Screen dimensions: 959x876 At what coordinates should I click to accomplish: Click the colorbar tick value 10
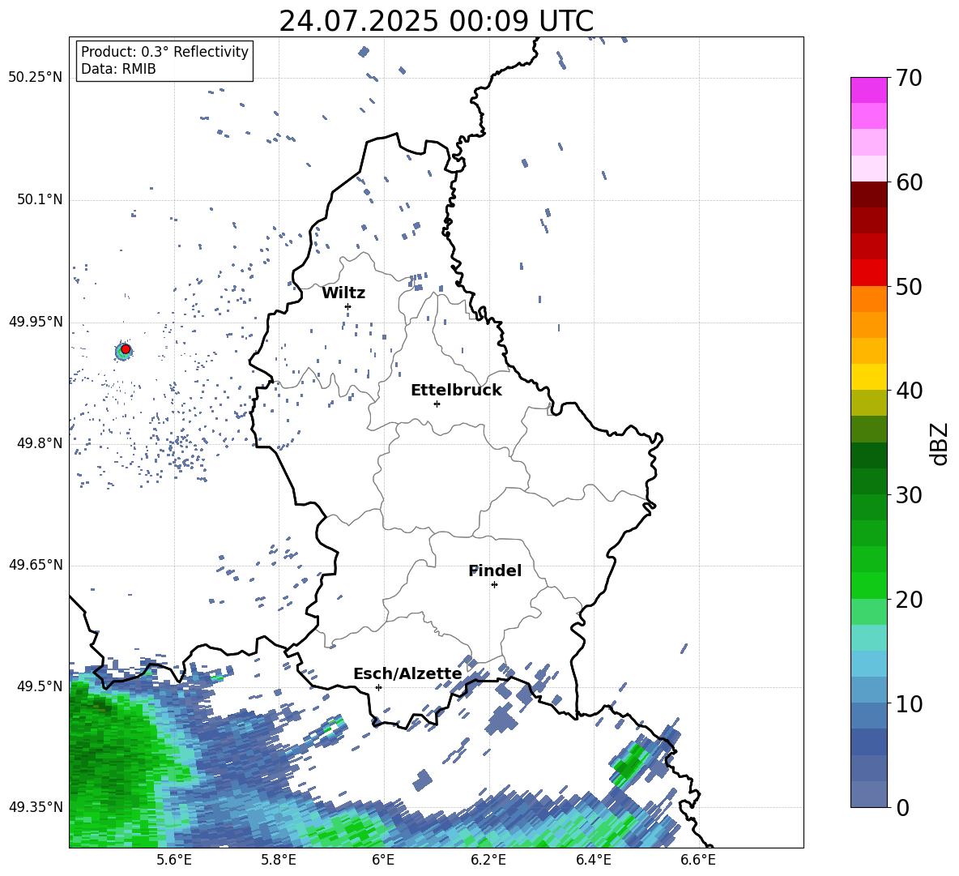(x=909, y=704)
